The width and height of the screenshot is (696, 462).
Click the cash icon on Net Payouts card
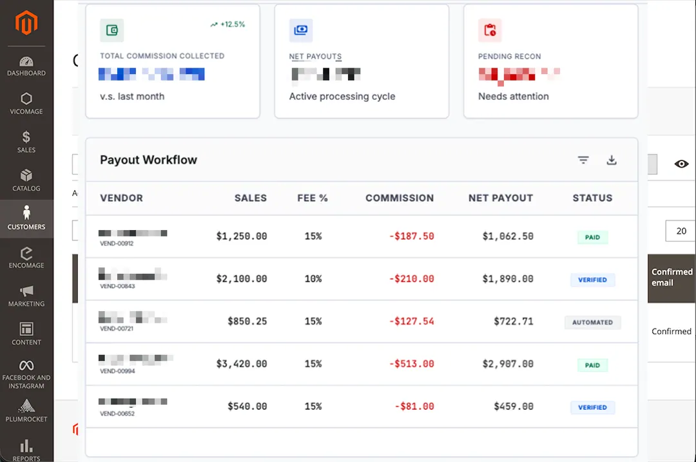(x=301, y=30)
